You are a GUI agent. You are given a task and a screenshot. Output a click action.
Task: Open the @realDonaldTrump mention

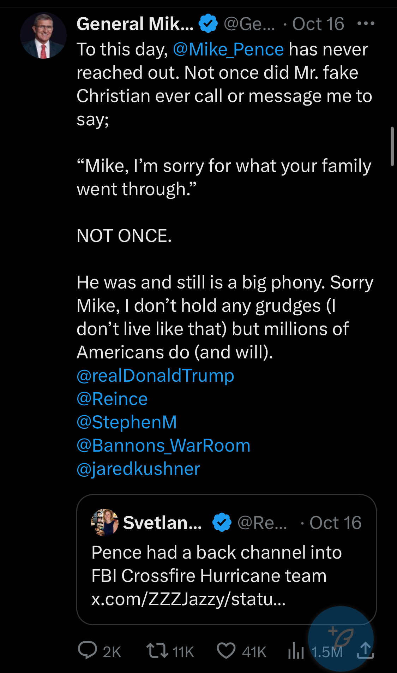point(155,376)
